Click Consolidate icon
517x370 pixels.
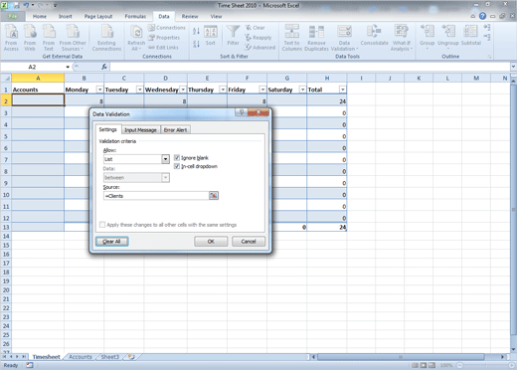pos(374,35)
